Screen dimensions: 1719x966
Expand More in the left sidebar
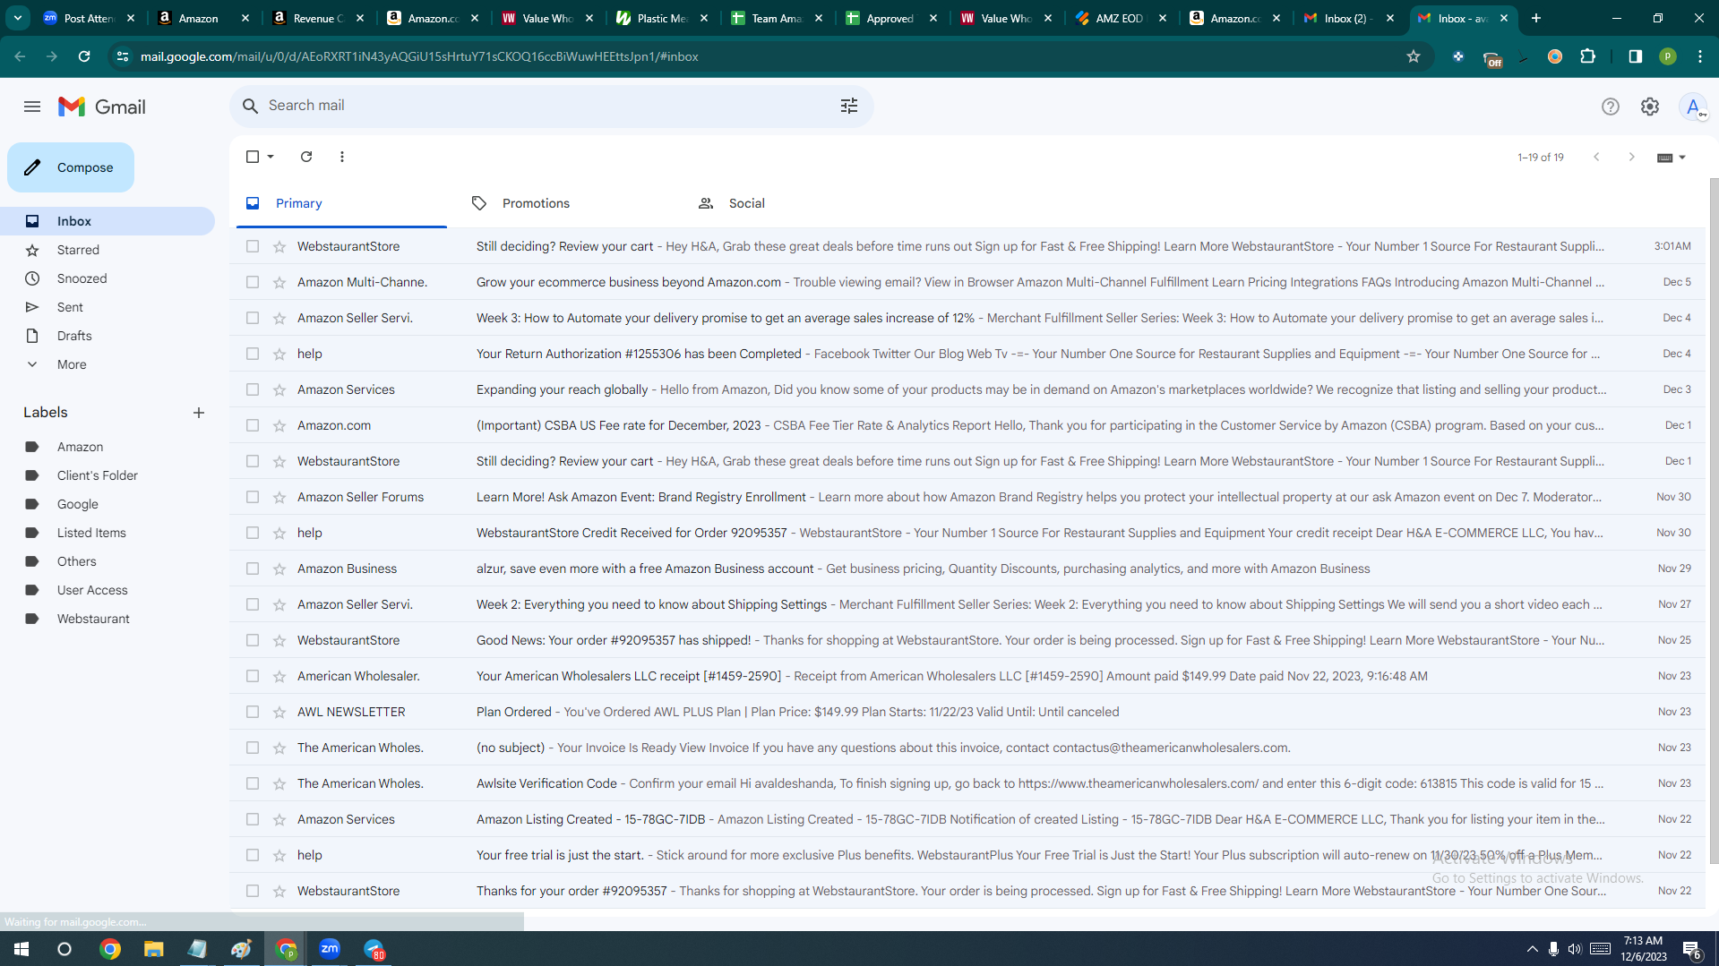pyautogui.click(x=72, y=364)
